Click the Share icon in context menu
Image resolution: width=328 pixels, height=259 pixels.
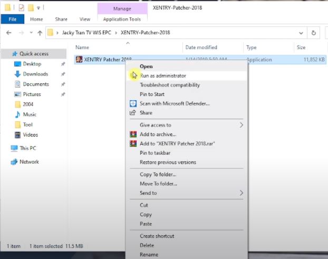(133, 113)
